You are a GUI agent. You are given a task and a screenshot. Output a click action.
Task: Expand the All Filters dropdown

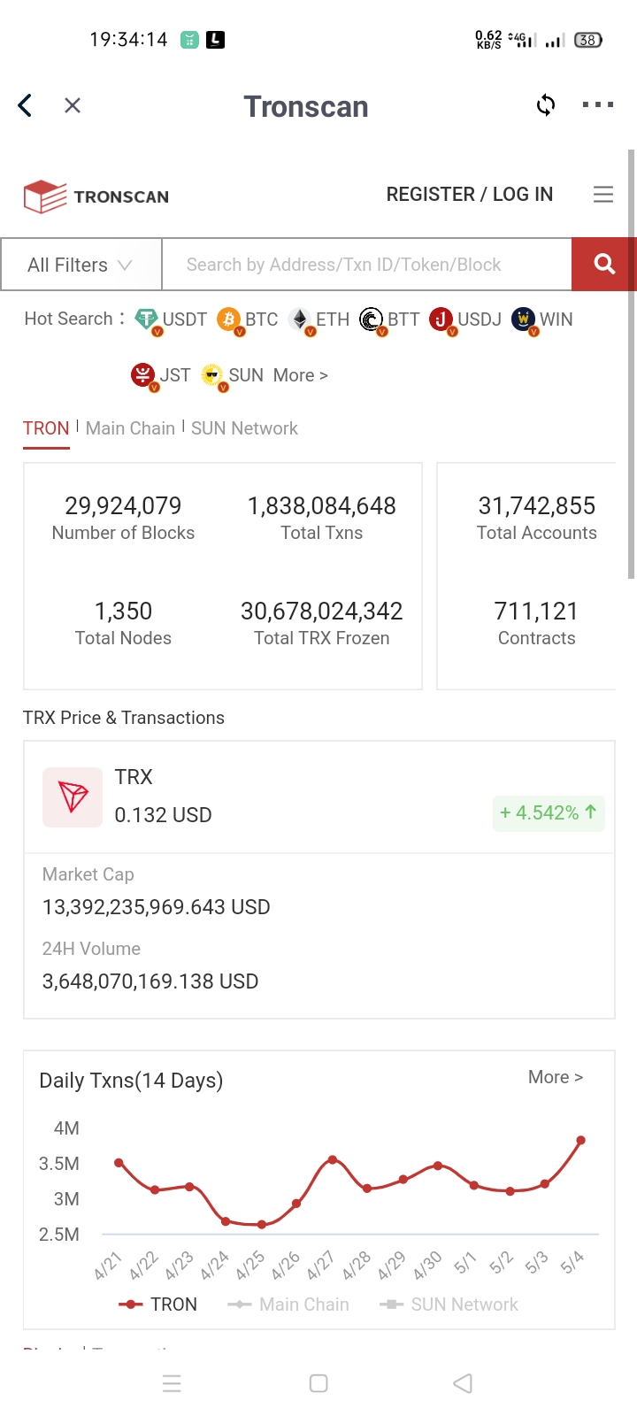point(81,265)
